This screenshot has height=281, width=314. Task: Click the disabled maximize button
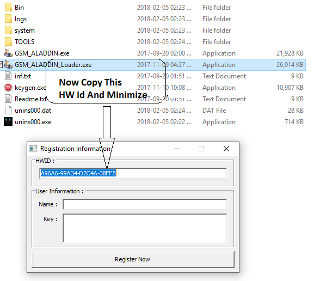click(201, 149)
